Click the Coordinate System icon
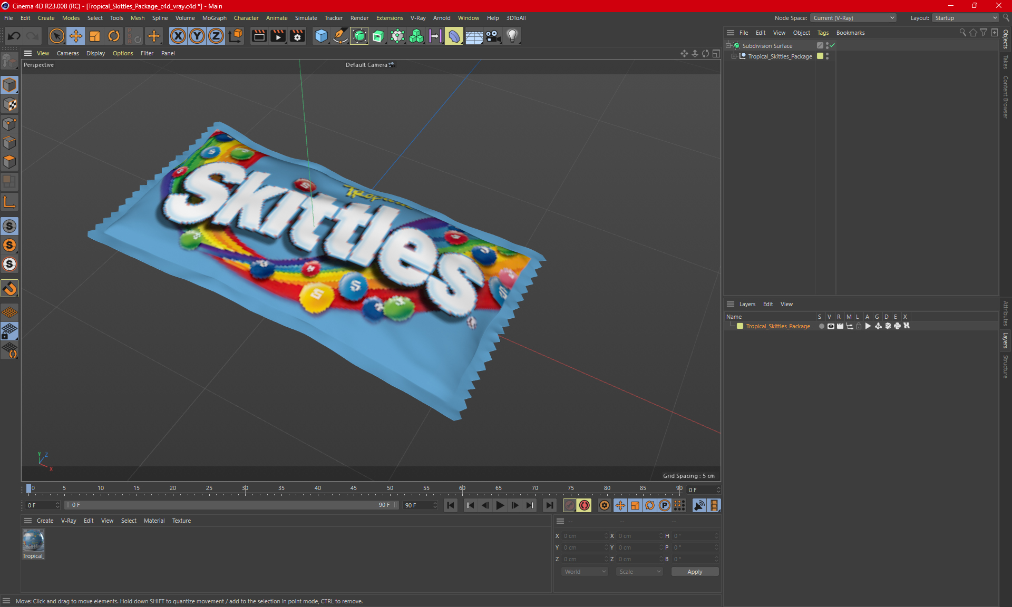 236,36
